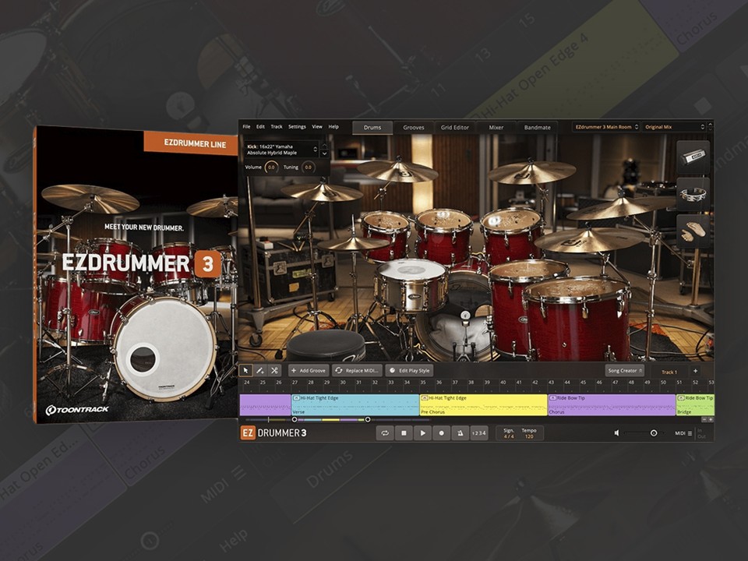Viewport: 748px width, 561px height.
Task: Select next kick with down arrow
Action: click(x=324, y=153)
